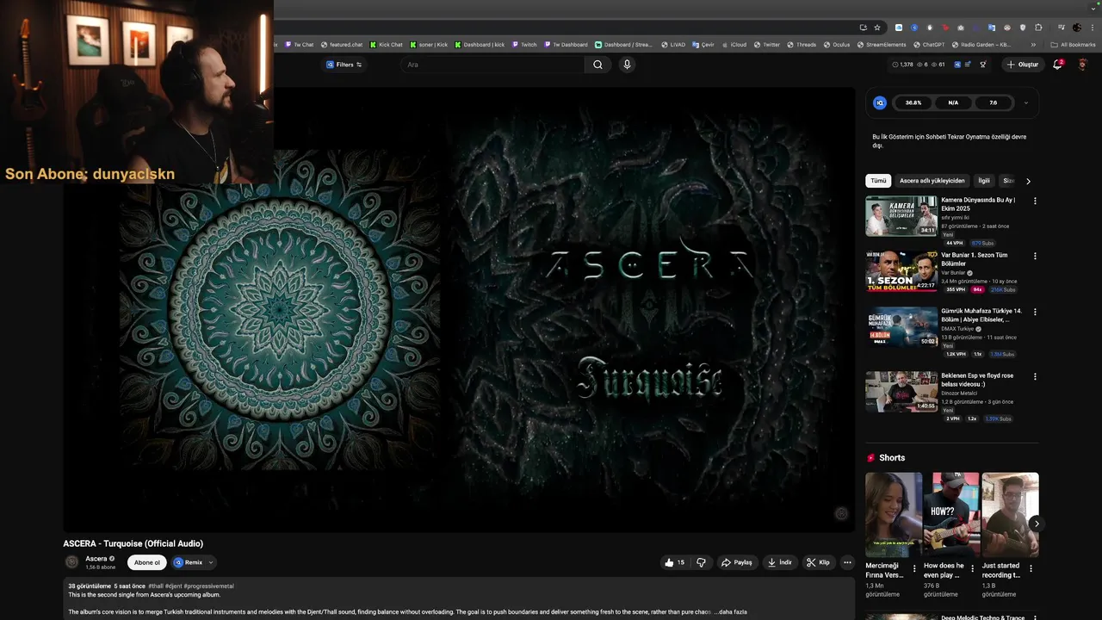Screen dimensions: 1102x620
Task: Show next category chips arrow
Action: coord(1028,181)
